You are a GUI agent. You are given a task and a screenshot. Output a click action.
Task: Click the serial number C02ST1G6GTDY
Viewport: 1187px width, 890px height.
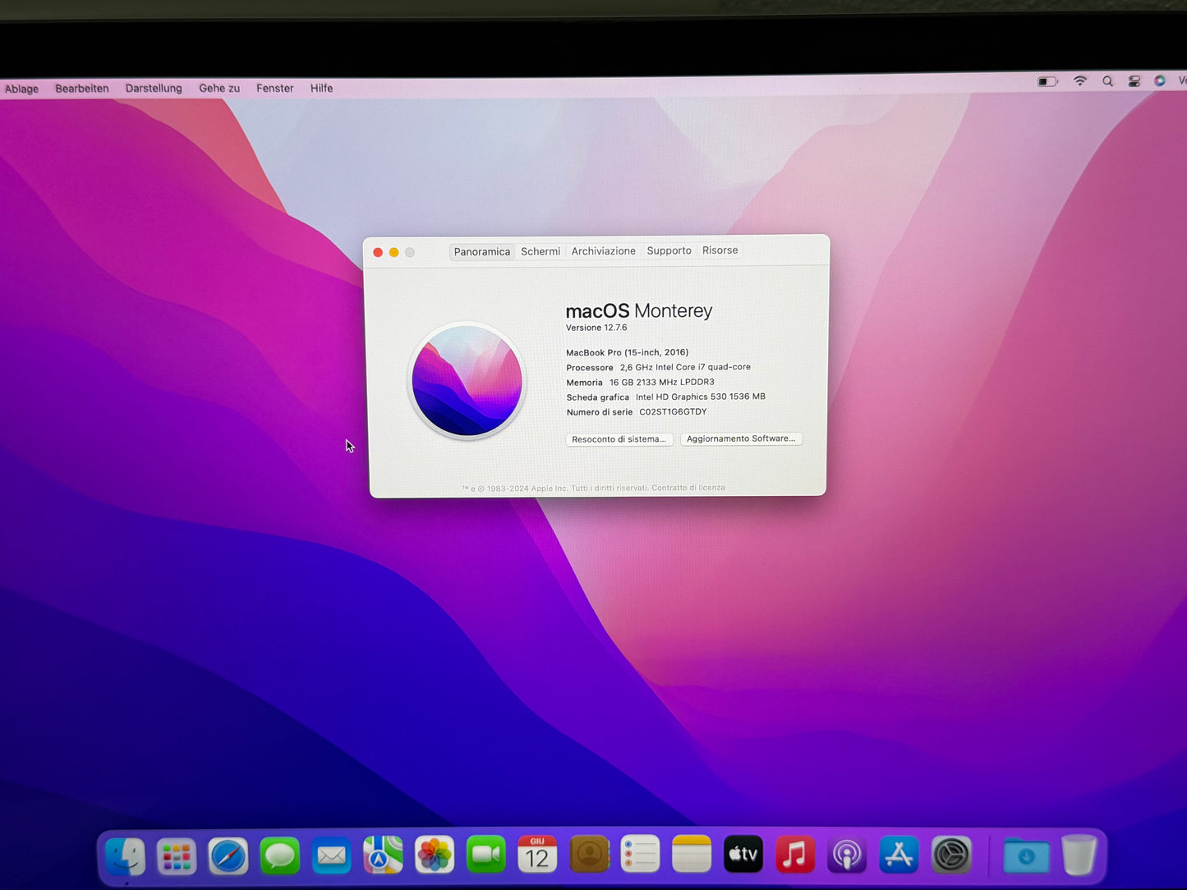(673, 412)
